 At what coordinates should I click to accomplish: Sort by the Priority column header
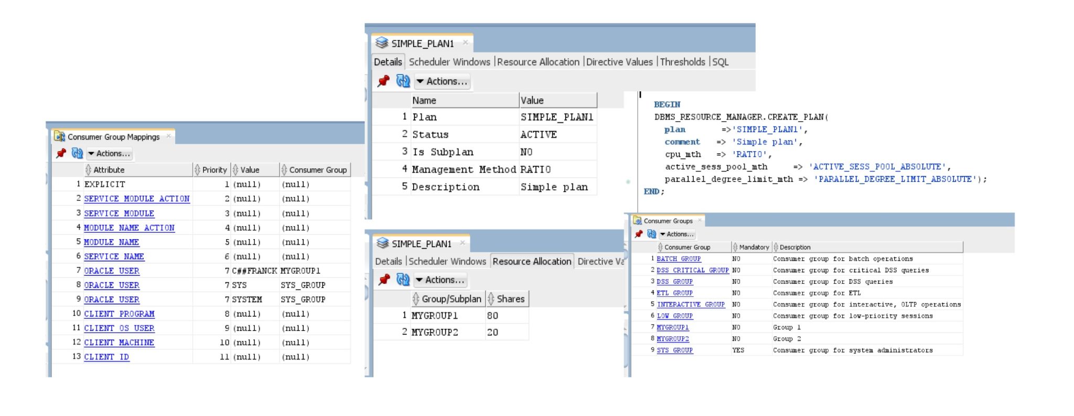coord(212,170)
